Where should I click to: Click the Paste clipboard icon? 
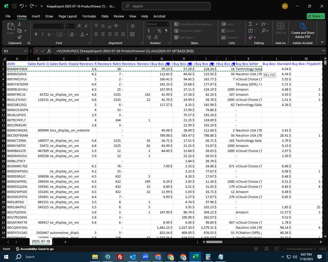point(11,26)
